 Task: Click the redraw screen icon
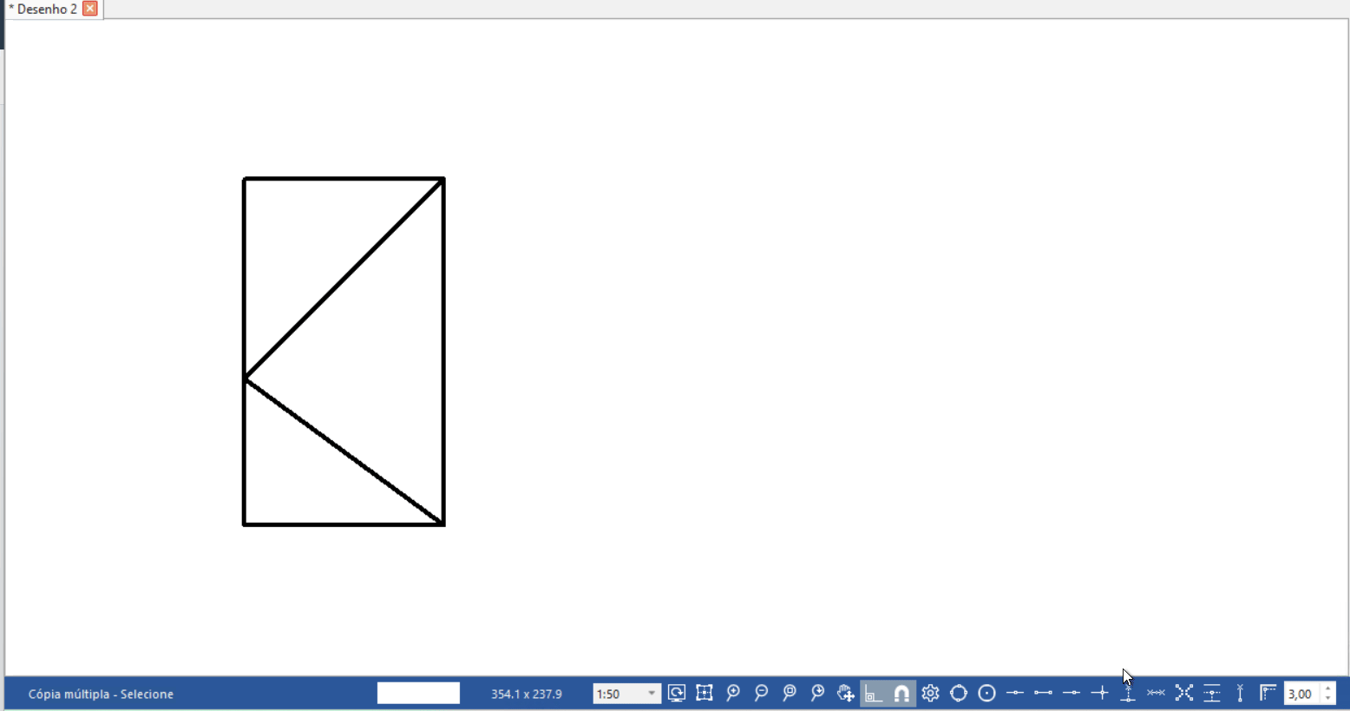(677, 693)
